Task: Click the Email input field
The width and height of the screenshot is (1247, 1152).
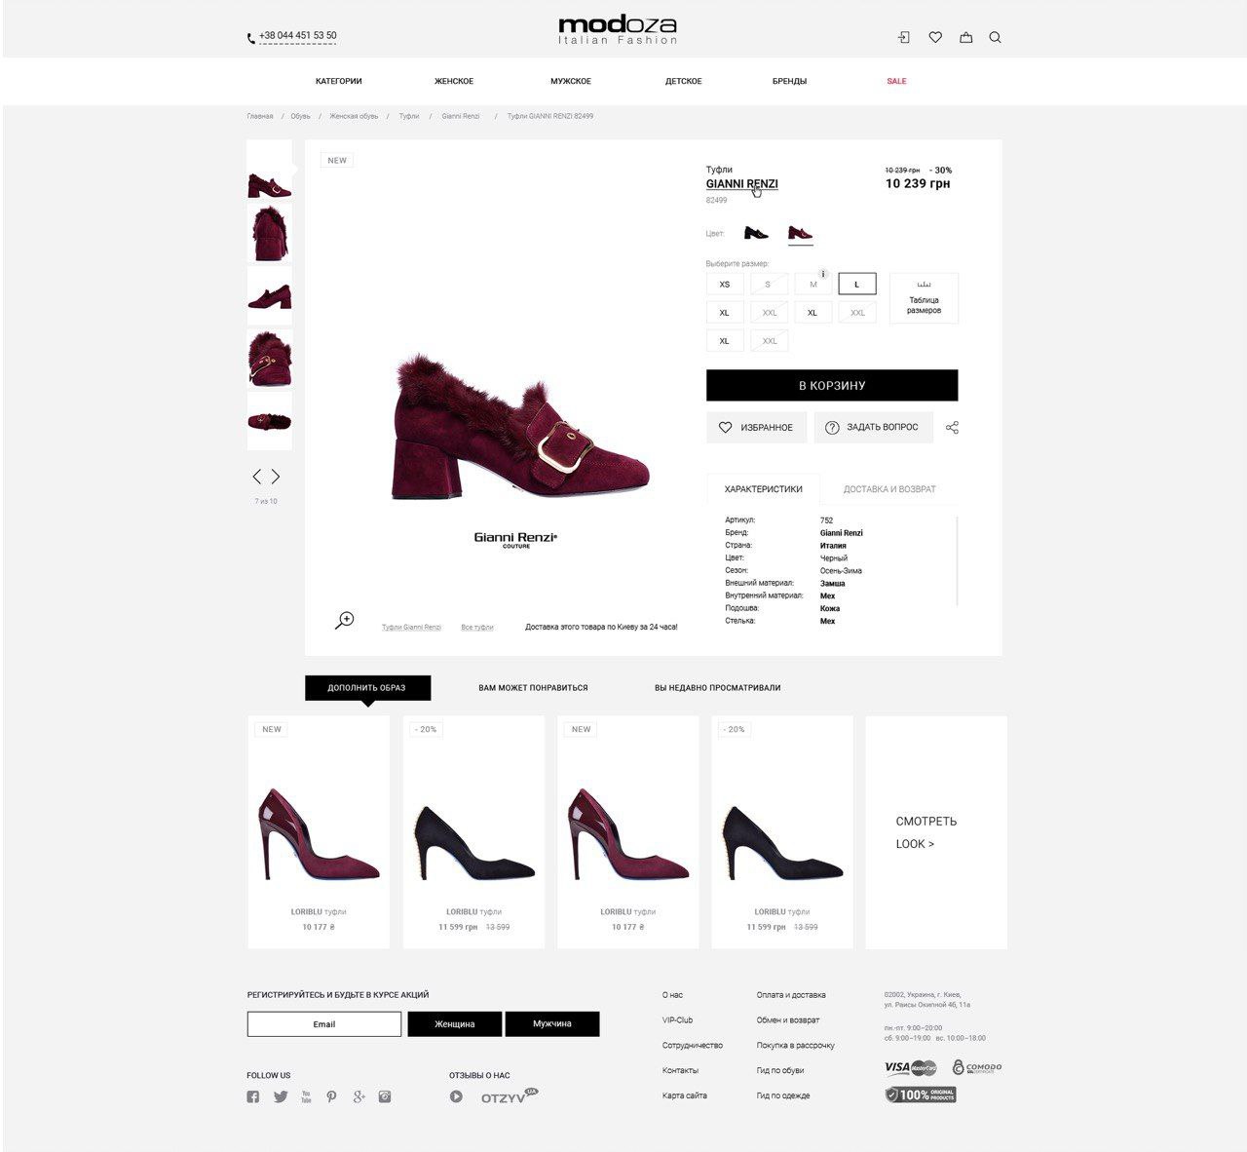Action: pos(324,1024)
